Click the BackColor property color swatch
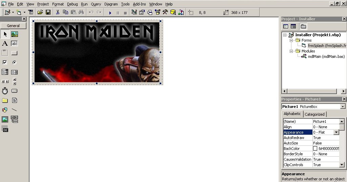The height and width of the screenshot is (182, 347). [315, 149]
